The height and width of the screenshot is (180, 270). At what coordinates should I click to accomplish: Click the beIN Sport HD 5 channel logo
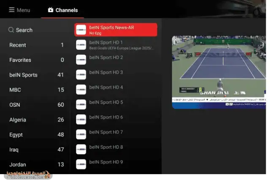81,105
